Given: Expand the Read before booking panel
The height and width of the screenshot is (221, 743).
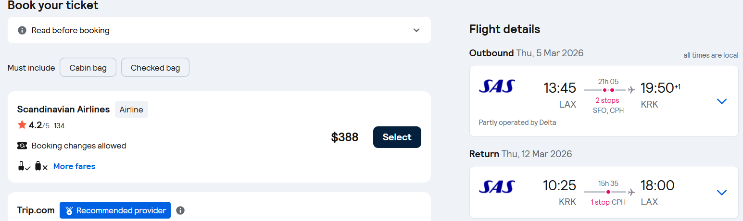Looking at the screenshot, I should 416,30.
